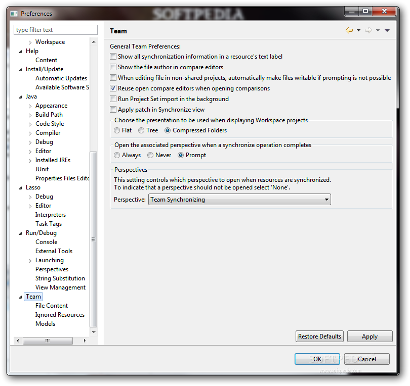Open Models under Team
Viewport: 410px width, 386px height.
pyautogui.click(x=45, y=324)
